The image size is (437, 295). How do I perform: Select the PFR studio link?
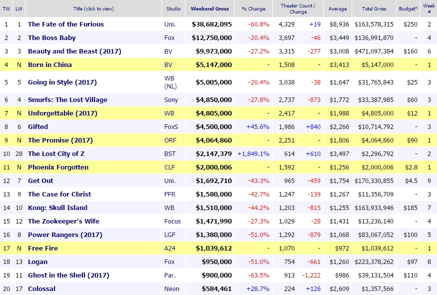(x=170, y=194)
